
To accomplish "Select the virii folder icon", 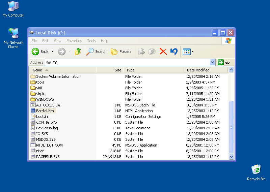I will [x=33, y=88].
